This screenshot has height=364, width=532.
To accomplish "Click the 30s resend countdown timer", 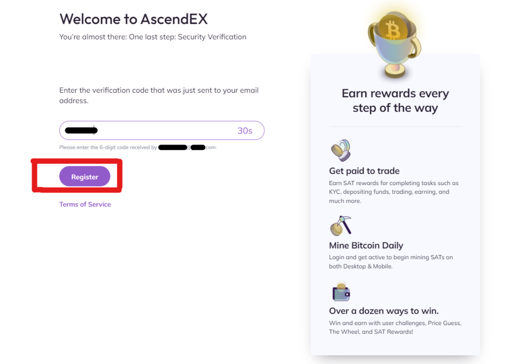I will coord(245,130).
